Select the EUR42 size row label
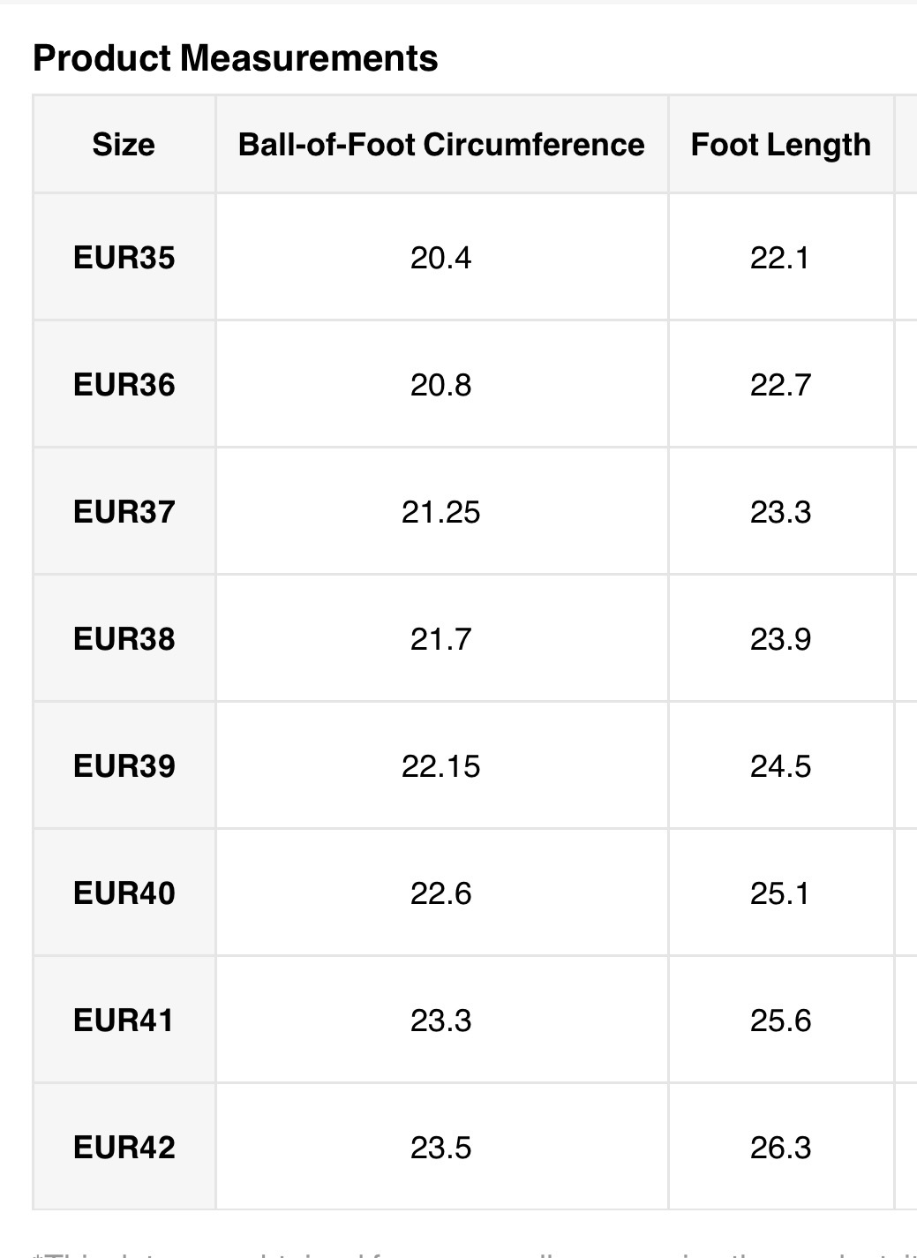This screenshot has width=917, height=1258. [x=124, y=1148]
